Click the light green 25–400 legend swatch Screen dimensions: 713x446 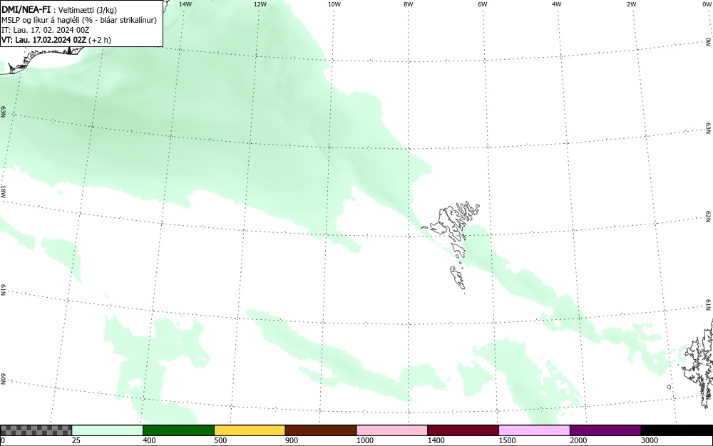(x=108, y=430)
